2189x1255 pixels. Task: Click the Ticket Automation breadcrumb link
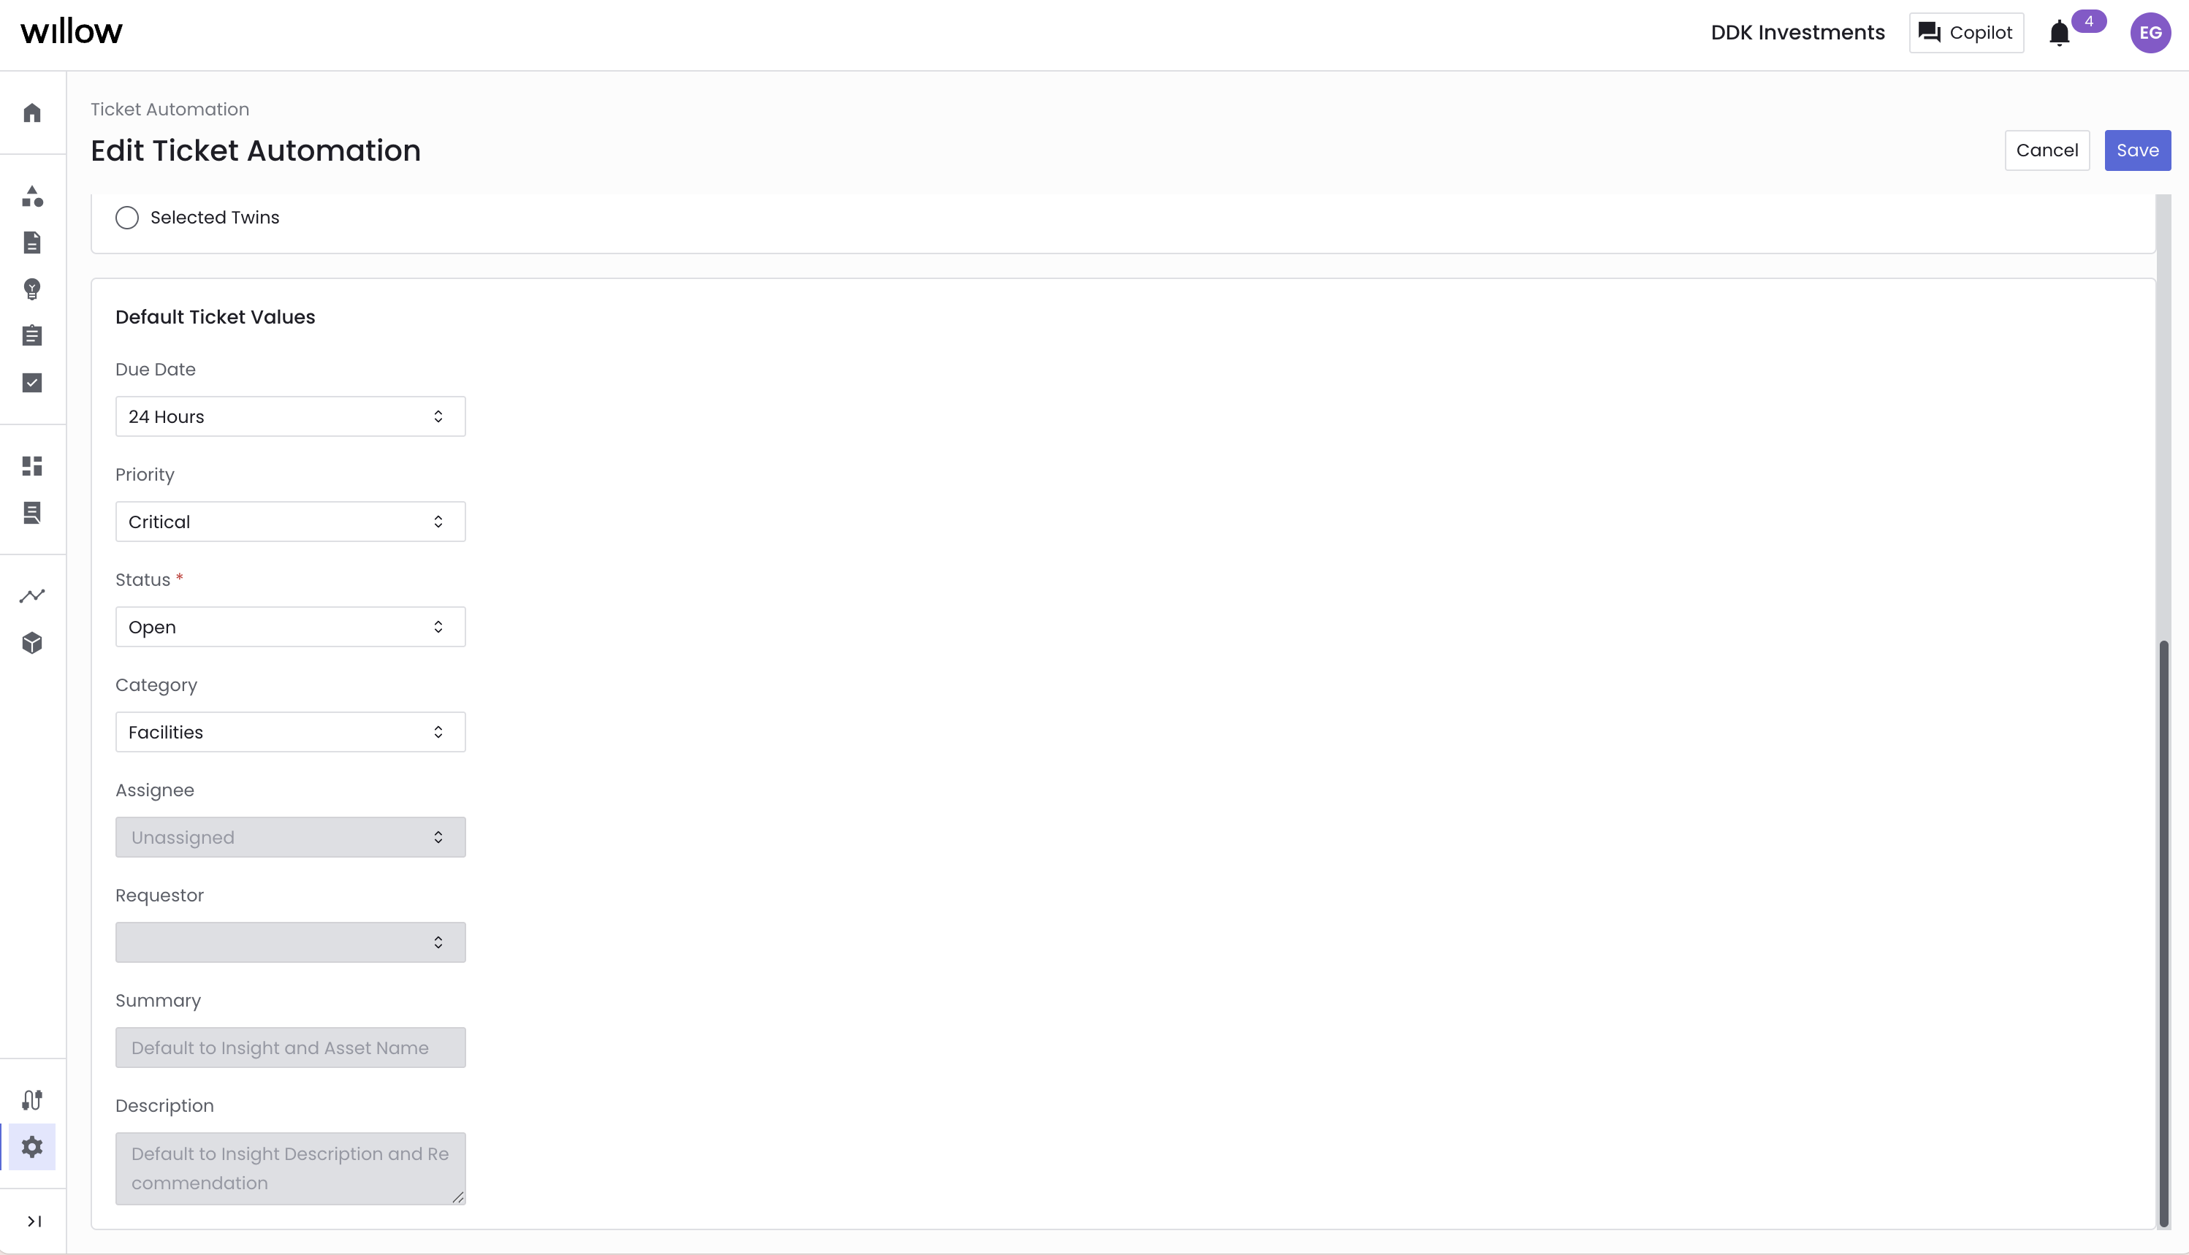[x=170, y=110]
